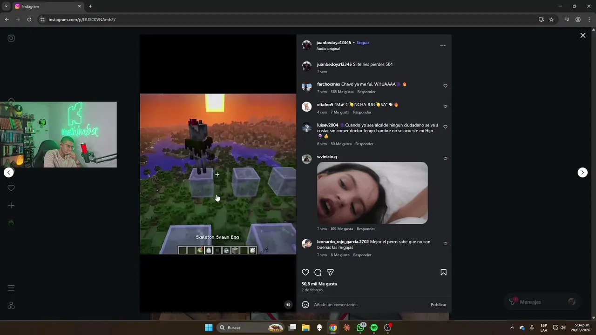Viewport: 596px width, 335px height.
Task: View 50,8 mil Me gusta likes list
Action: [x=319, y=284]
